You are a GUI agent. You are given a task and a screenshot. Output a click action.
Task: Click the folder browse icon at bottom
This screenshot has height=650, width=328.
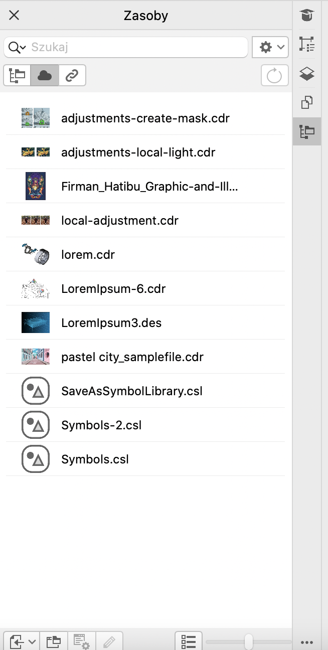click(x=53, y=641)
